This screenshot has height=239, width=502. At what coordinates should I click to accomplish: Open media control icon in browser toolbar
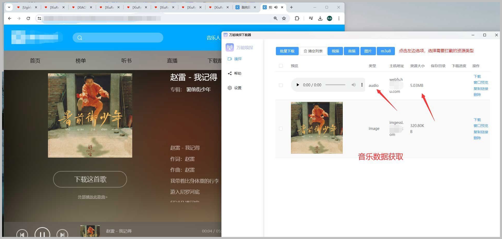click(x=311, y=18)
